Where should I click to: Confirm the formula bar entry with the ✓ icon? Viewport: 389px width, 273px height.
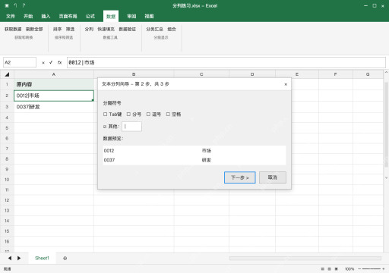click(x=51, y=62)
